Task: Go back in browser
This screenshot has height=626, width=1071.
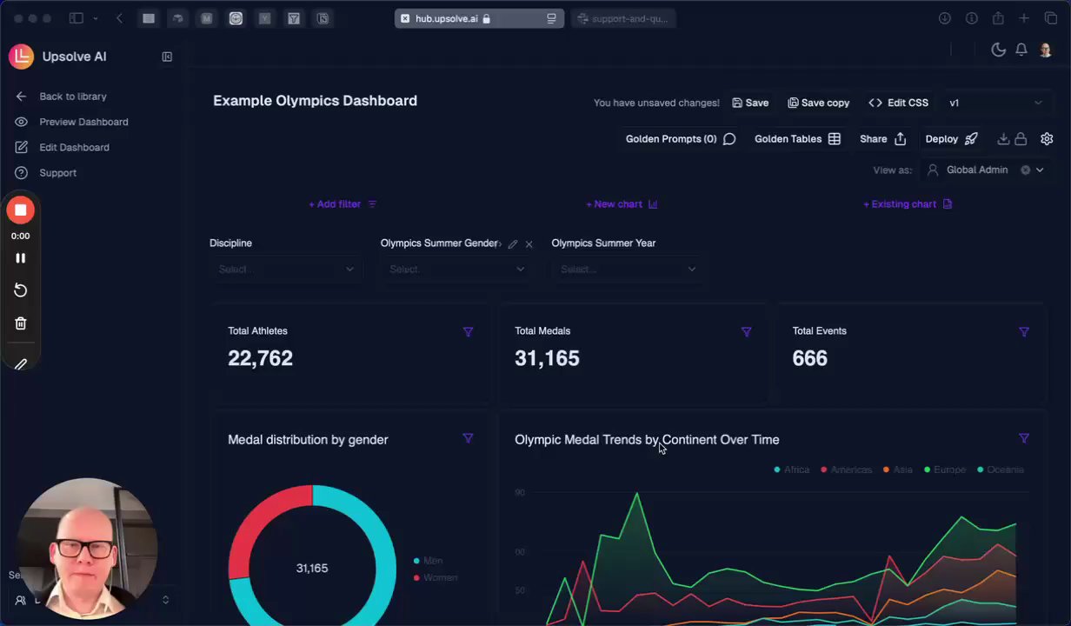Action: pos(119,18)
